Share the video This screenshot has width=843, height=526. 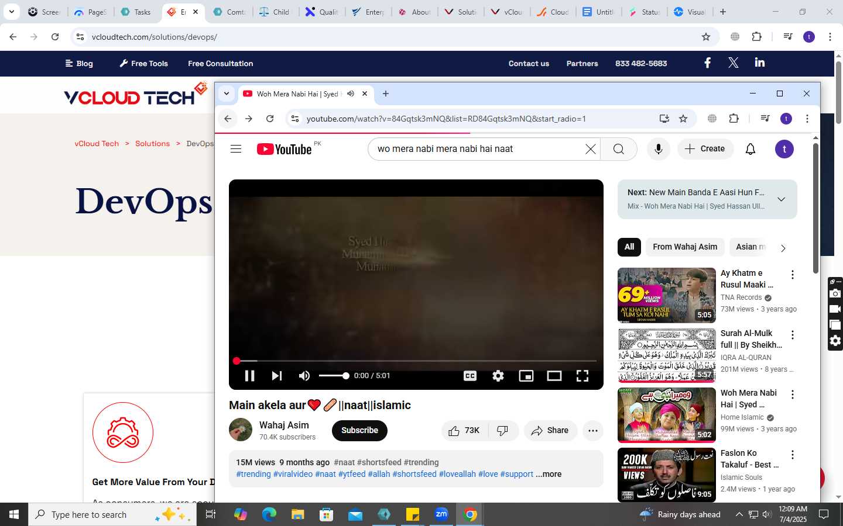point(550,431)
